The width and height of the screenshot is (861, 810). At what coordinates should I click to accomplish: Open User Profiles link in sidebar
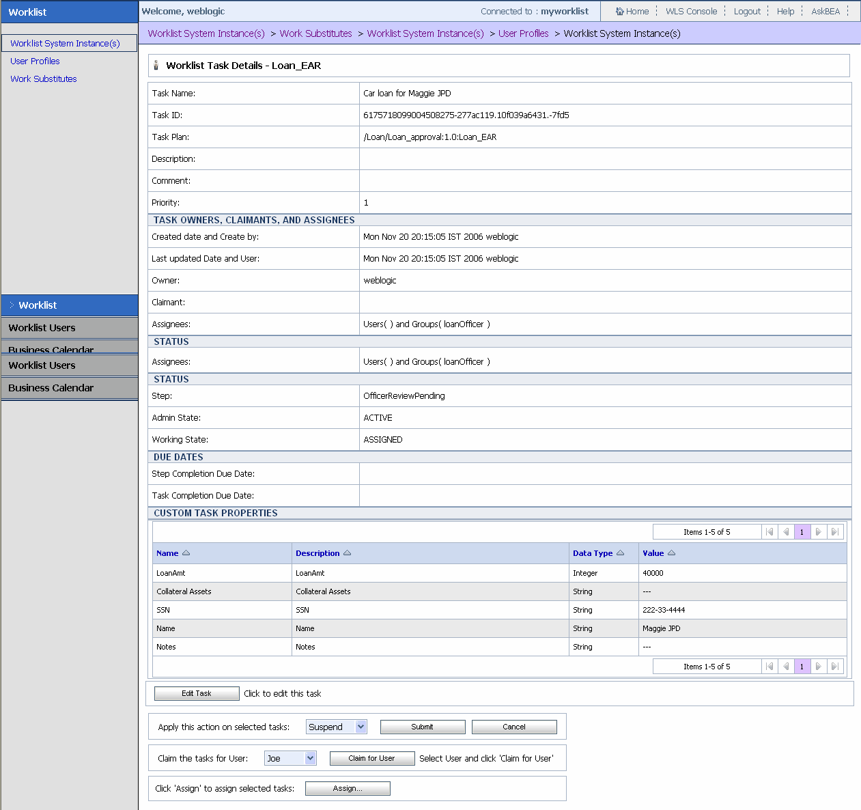pyautogui.click(x=35, y=61)
